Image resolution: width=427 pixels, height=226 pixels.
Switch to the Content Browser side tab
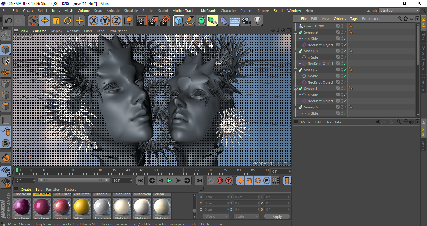[x=424, y=58]
